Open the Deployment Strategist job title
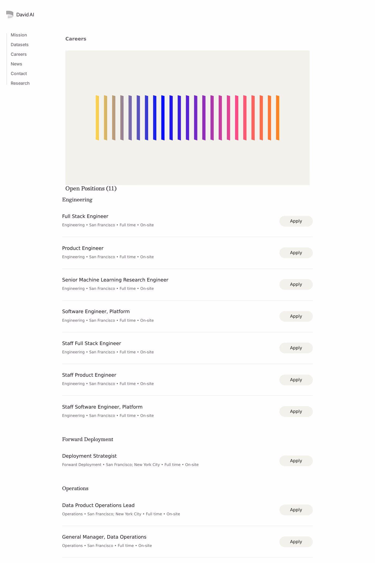 click(x=89, y=456)
